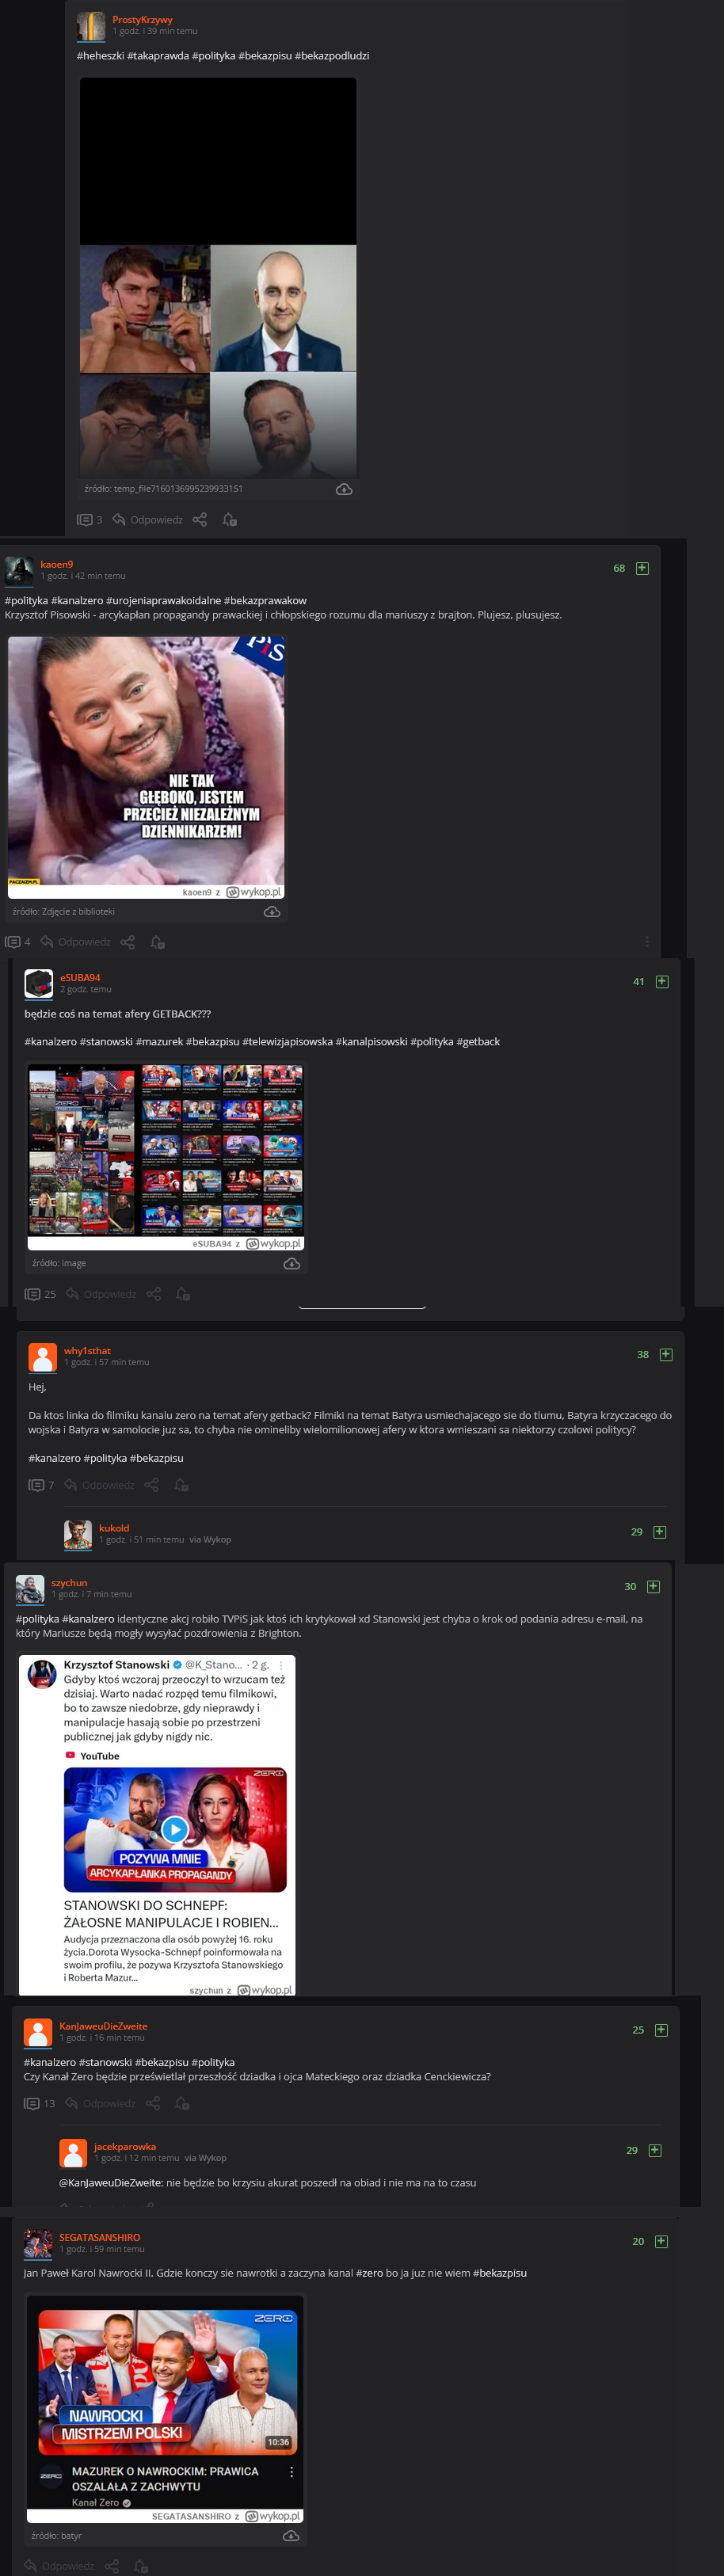The height and width of the screenshot is (2576, 724).
Task: Open the #urojeniaprawakoidalne tag
Action: pos(163,601)
